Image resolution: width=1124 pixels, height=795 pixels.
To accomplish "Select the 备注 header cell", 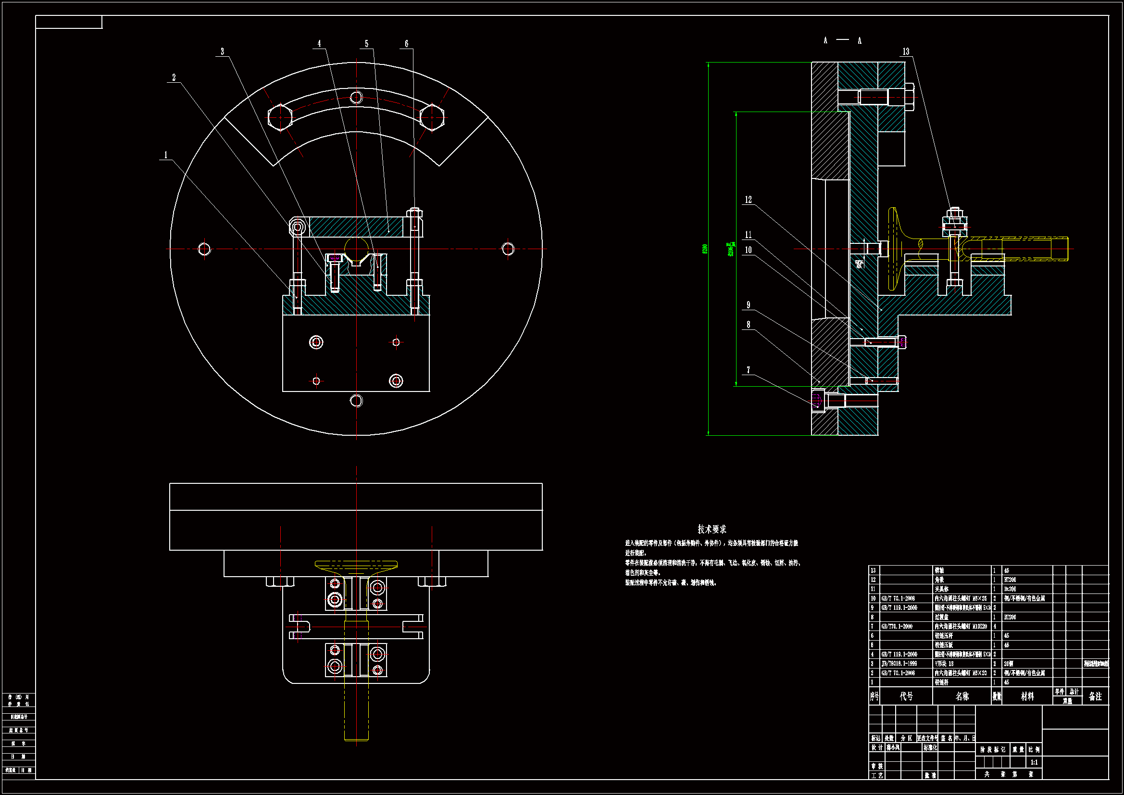I will tap(1095, 696).
